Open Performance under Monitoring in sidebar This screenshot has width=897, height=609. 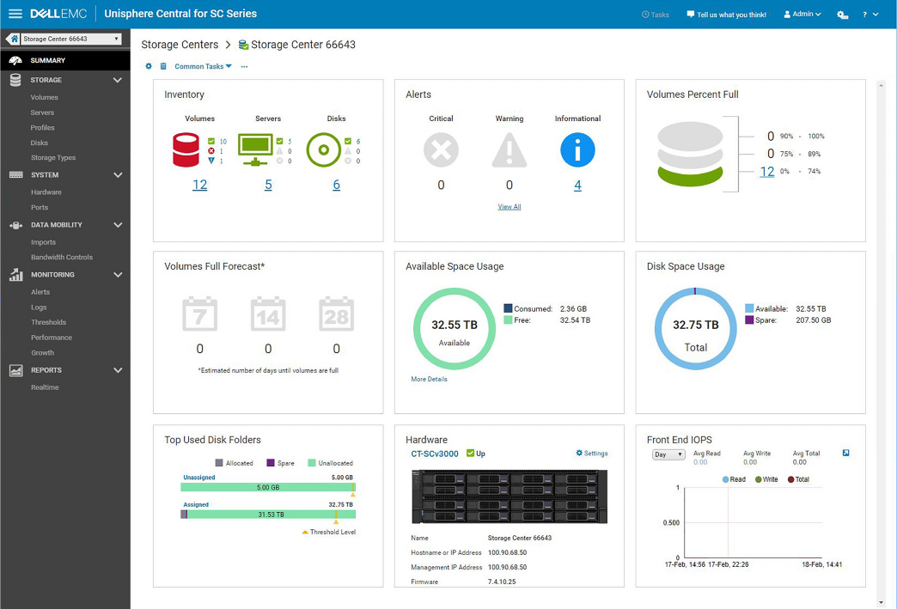click(x=52, y=338)
